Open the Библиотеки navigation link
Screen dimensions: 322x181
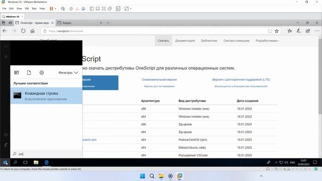209,41
